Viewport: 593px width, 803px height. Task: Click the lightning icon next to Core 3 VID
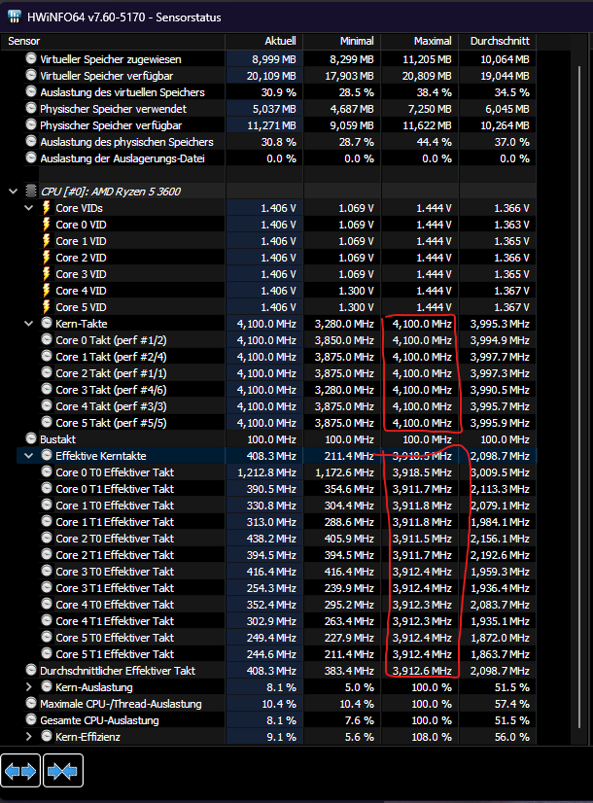tap(46, 273)
